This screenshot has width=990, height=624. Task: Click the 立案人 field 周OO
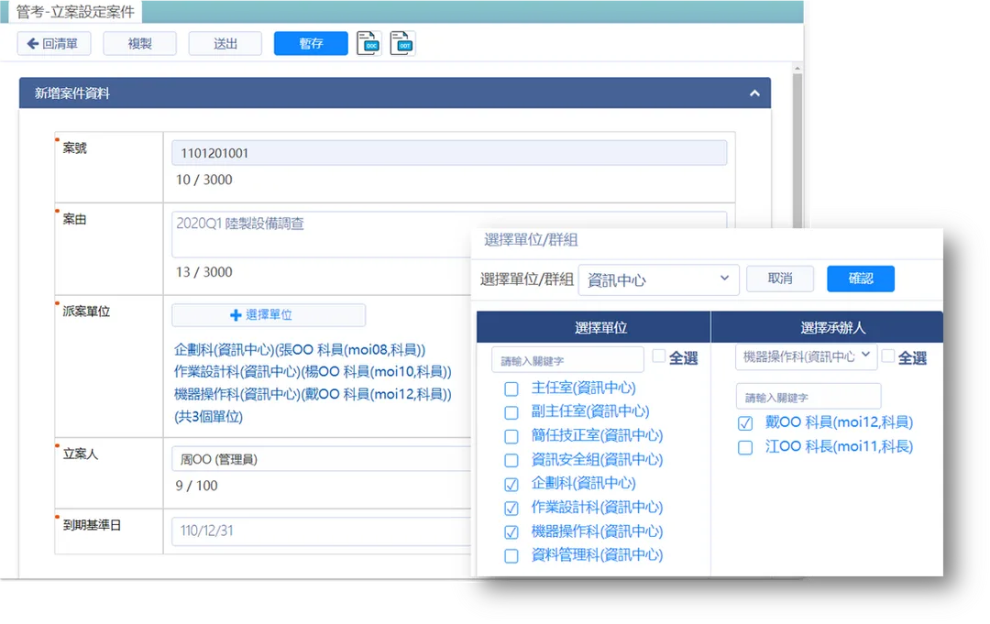click(322, 459)
